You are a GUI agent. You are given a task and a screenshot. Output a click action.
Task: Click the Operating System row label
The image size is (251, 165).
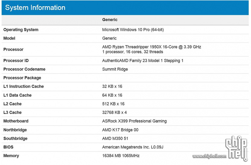pos(21,30)
